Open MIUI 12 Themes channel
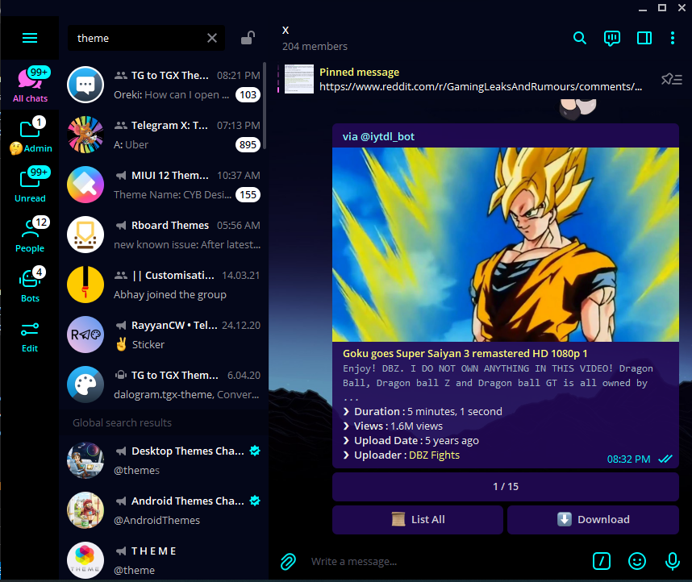The height and width of the screenshot is (582, 692). [163, 185]
